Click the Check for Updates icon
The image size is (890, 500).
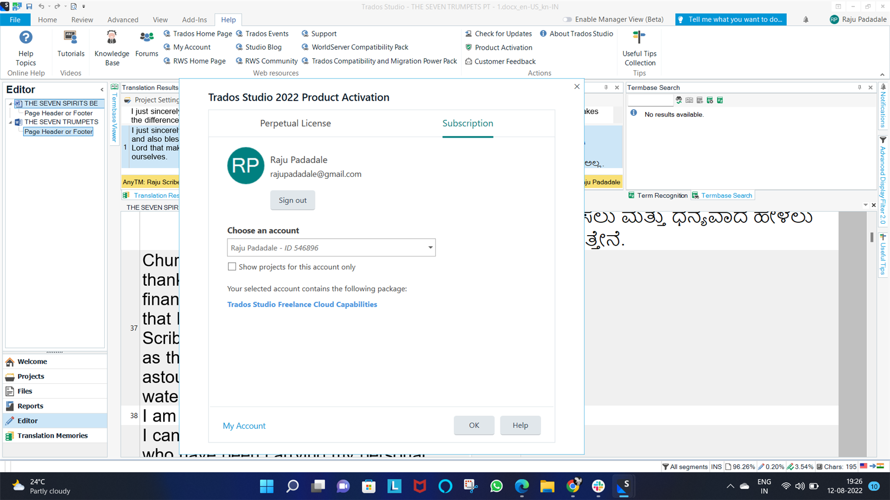(468, 34)
